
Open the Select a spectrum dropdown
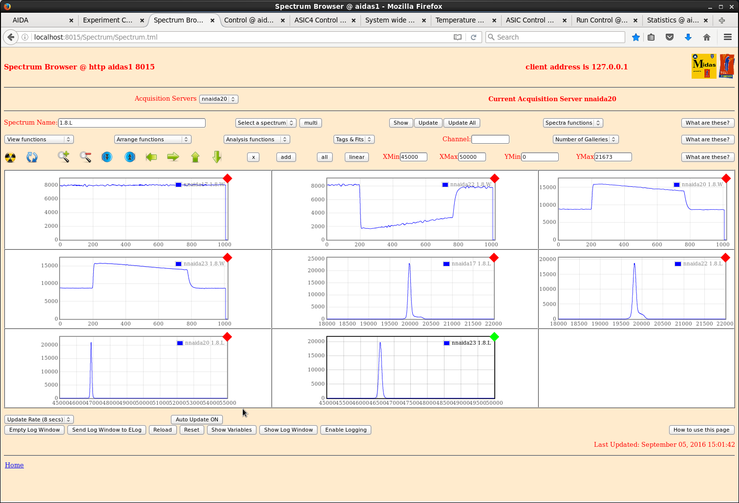pyautogui.click(x=266, y=123)
